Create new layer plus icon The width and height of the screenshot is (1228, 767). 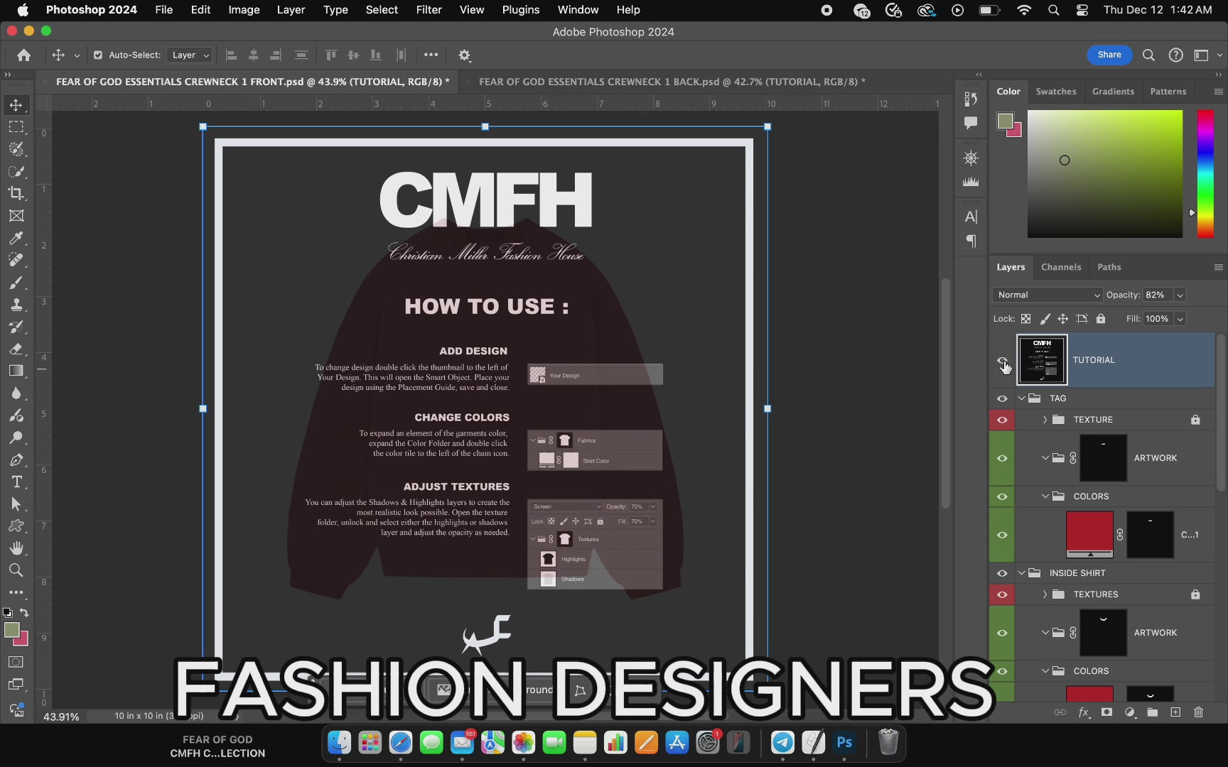click(x=1175, y=712)
